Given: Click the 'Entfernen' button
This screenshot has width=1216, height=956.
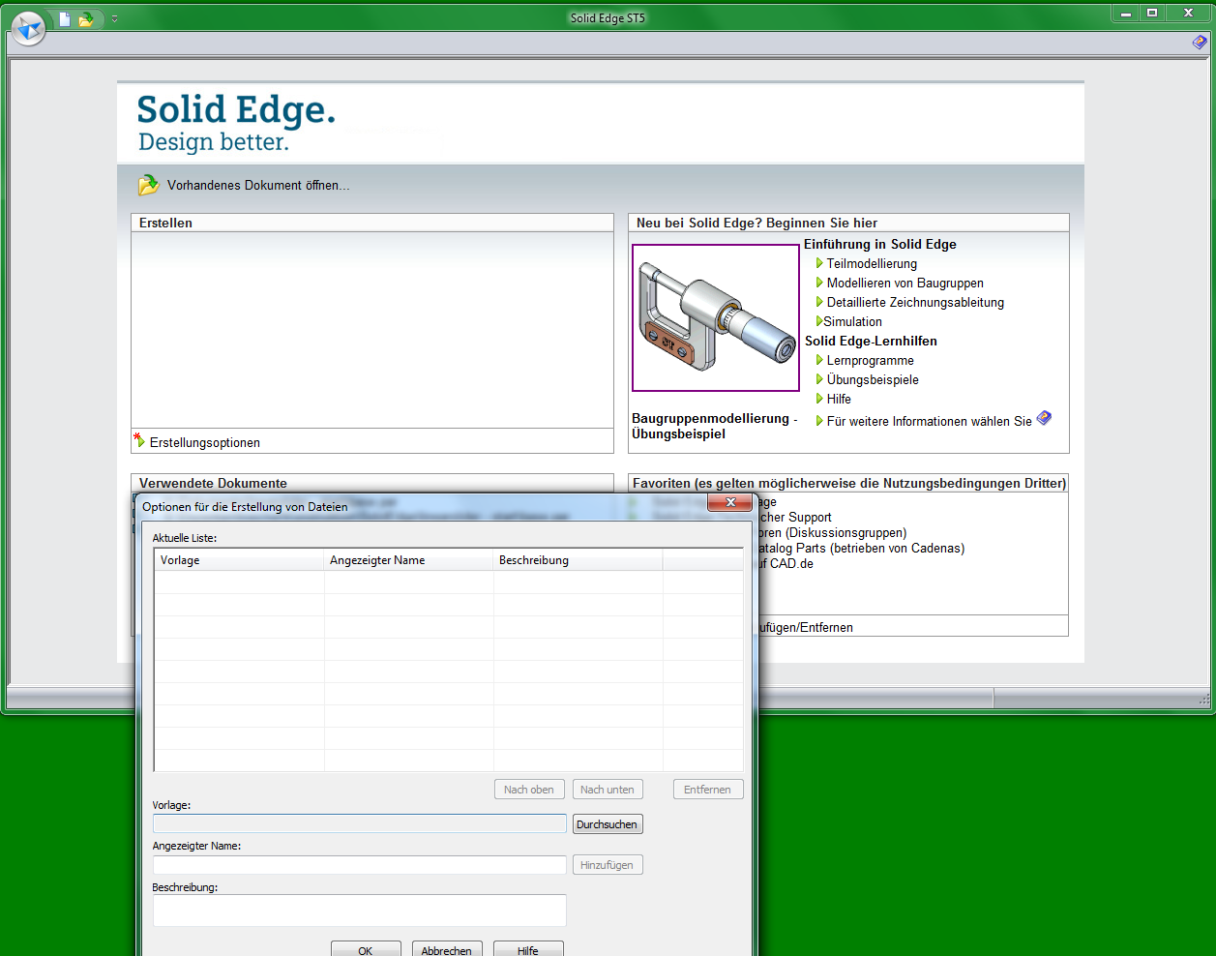Looking at the screenshot, I should [x=708, y=790].
